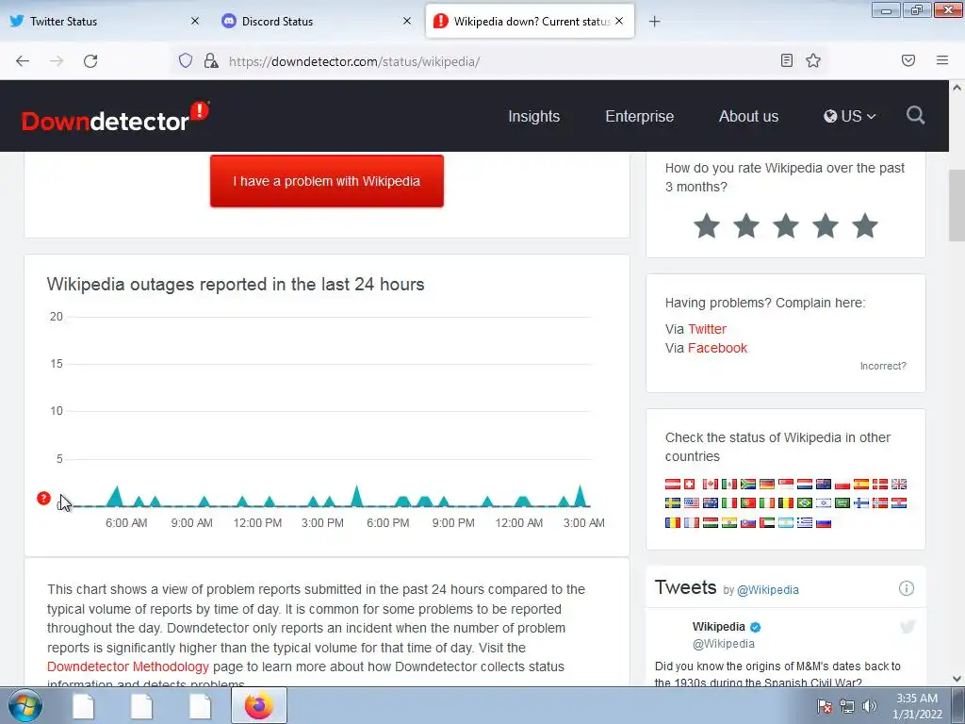This screenshot has width=965, height=724.
Task: Open the About us menu item
Action: point(748,116)
